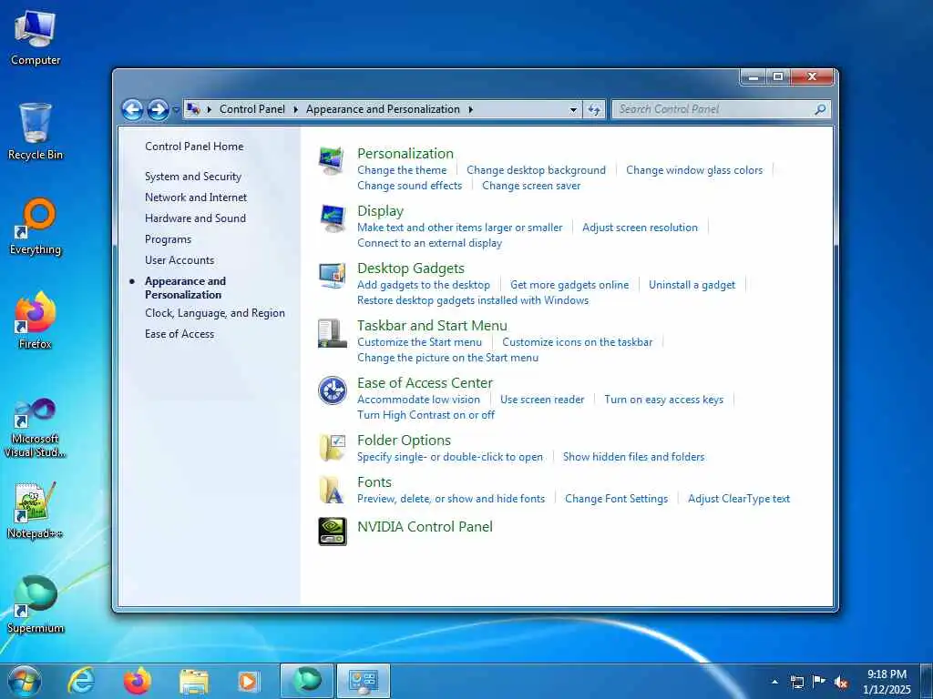This screenshot has width=933, height=699.
Task: Select the Recycle Bin desktop icon
Action: click(x=36, y=132)
